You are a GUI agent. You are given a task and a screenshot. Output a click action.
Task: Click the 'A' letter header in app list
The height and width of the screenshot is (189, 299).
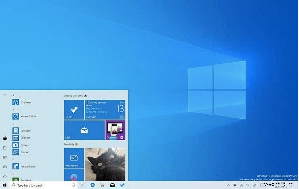tap(13, 110)
